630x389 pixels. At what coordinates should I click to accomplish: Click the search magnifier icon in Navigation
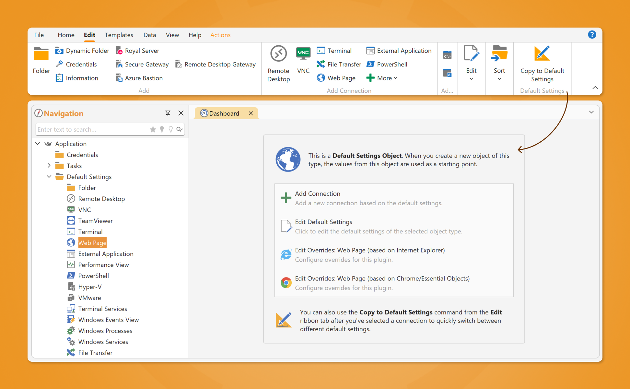179,129
